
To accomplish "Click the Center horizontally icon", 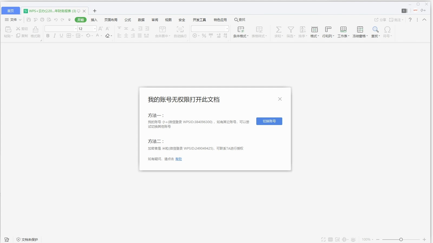I will pyautogui.click(x=126, y=36).
